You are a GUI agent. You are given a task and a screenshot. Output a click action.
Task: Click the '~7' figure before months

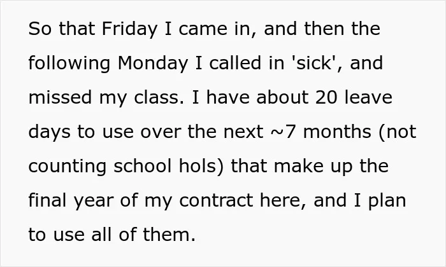(283, 132)
